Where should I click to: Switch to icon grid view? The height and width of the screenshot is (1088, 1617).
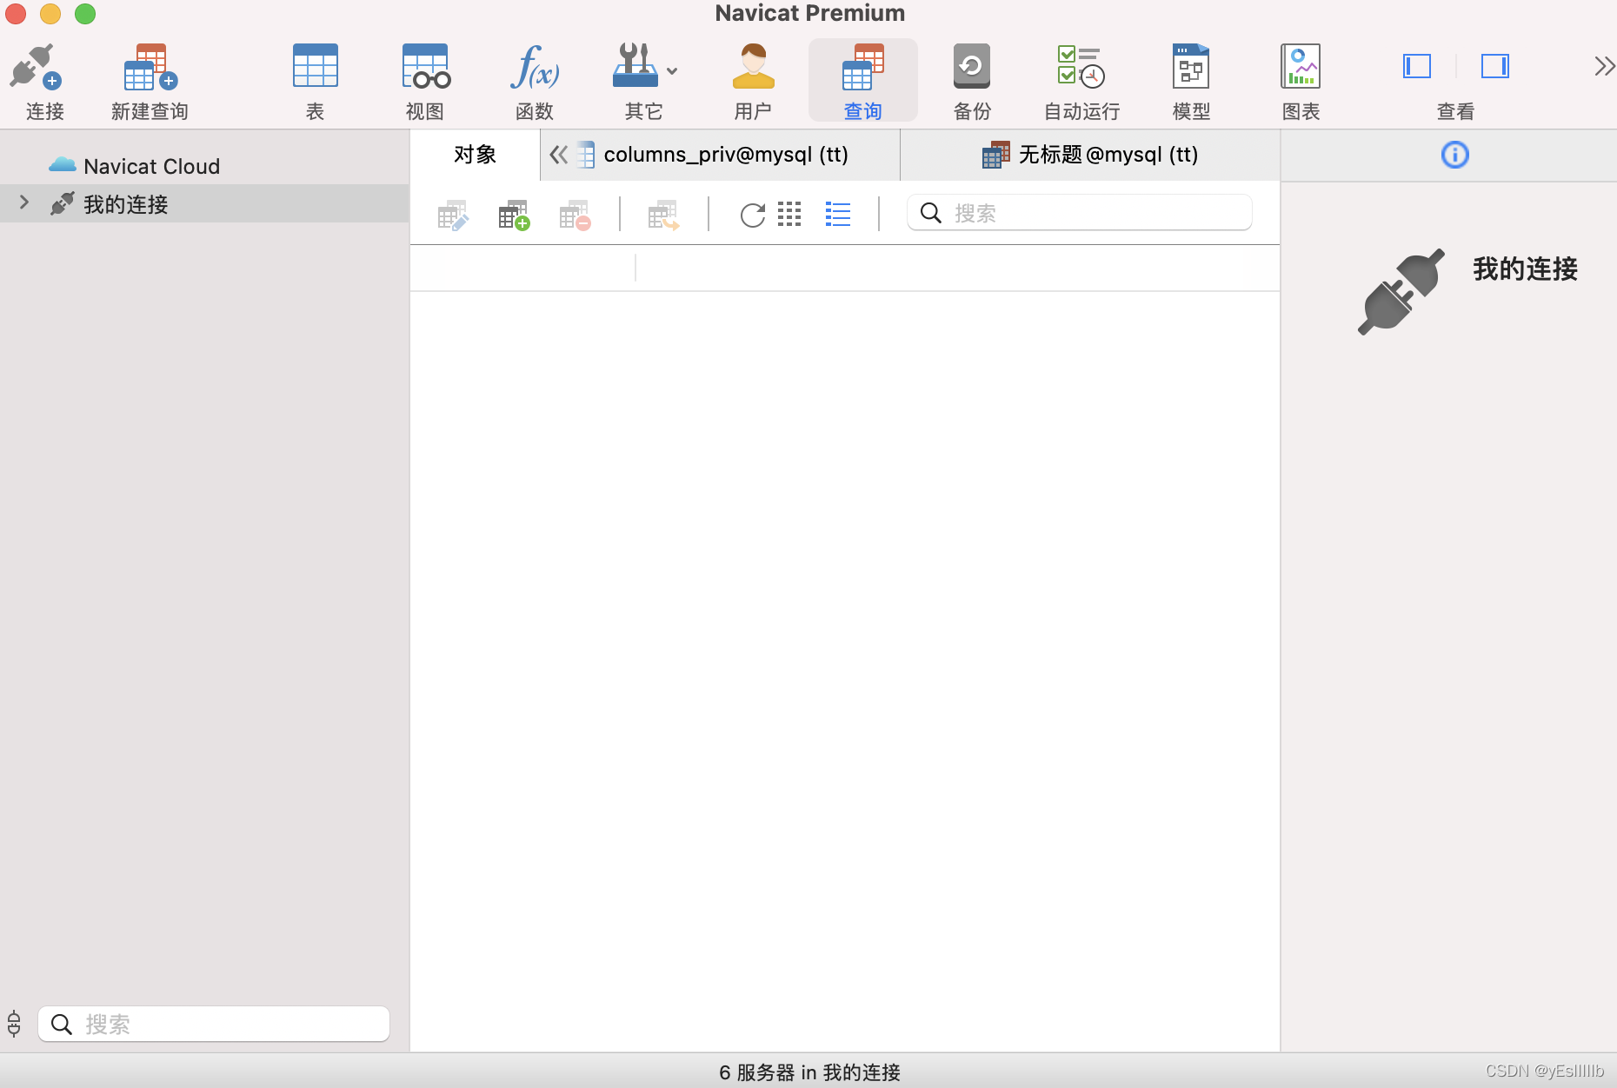click(789, 214)
